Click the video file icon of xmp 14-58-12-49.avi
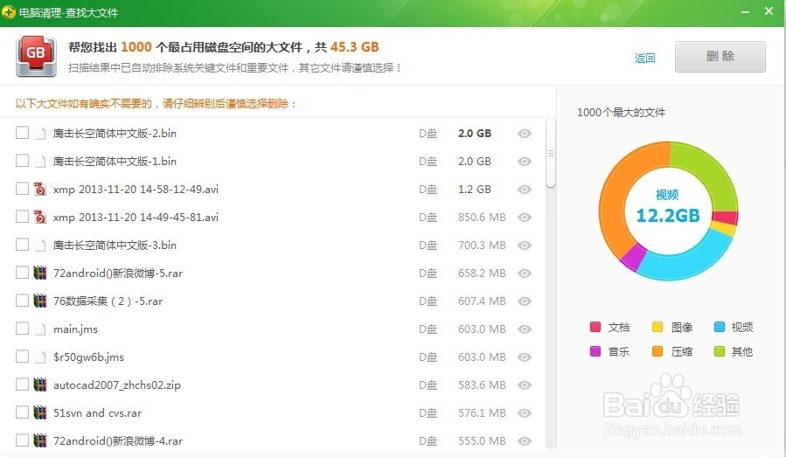Screen dimensions: 786x457 40,189
